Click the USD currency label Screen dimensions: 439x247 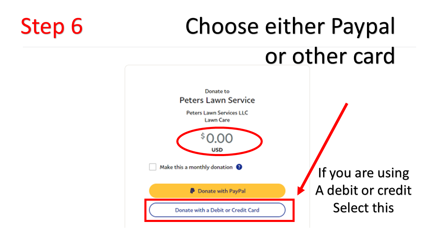[x=217, y=150]
